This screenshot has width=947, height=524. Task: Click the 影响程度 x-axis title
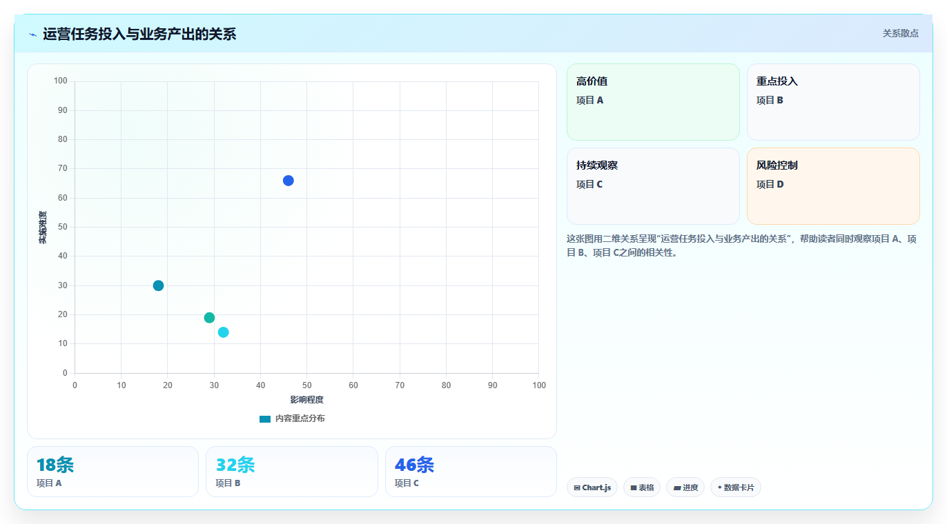point(306,400)
